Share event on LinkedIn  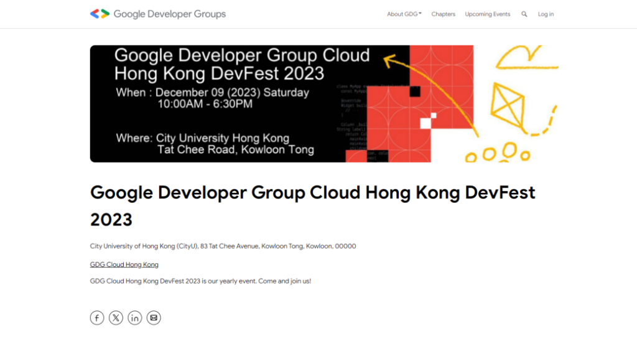pyautogui.click(x=135, y=318)
